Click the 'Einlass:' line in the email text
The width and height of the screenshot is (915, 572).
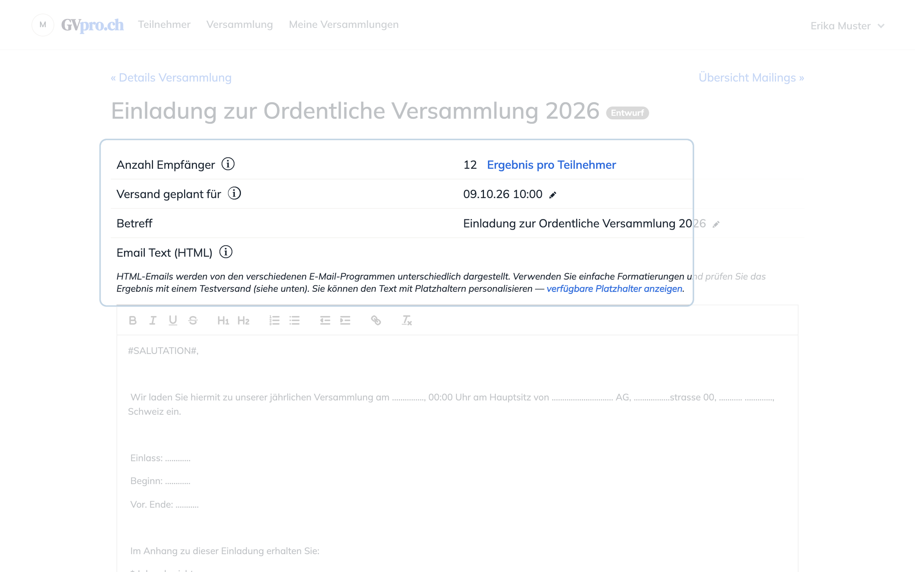160,458
